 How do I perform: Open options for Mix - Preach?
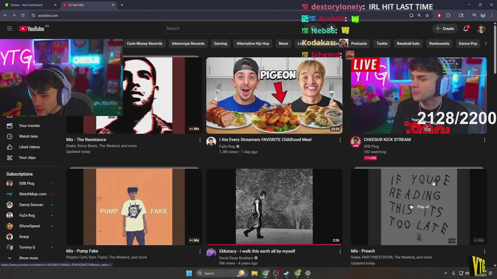tap(485, 251)
